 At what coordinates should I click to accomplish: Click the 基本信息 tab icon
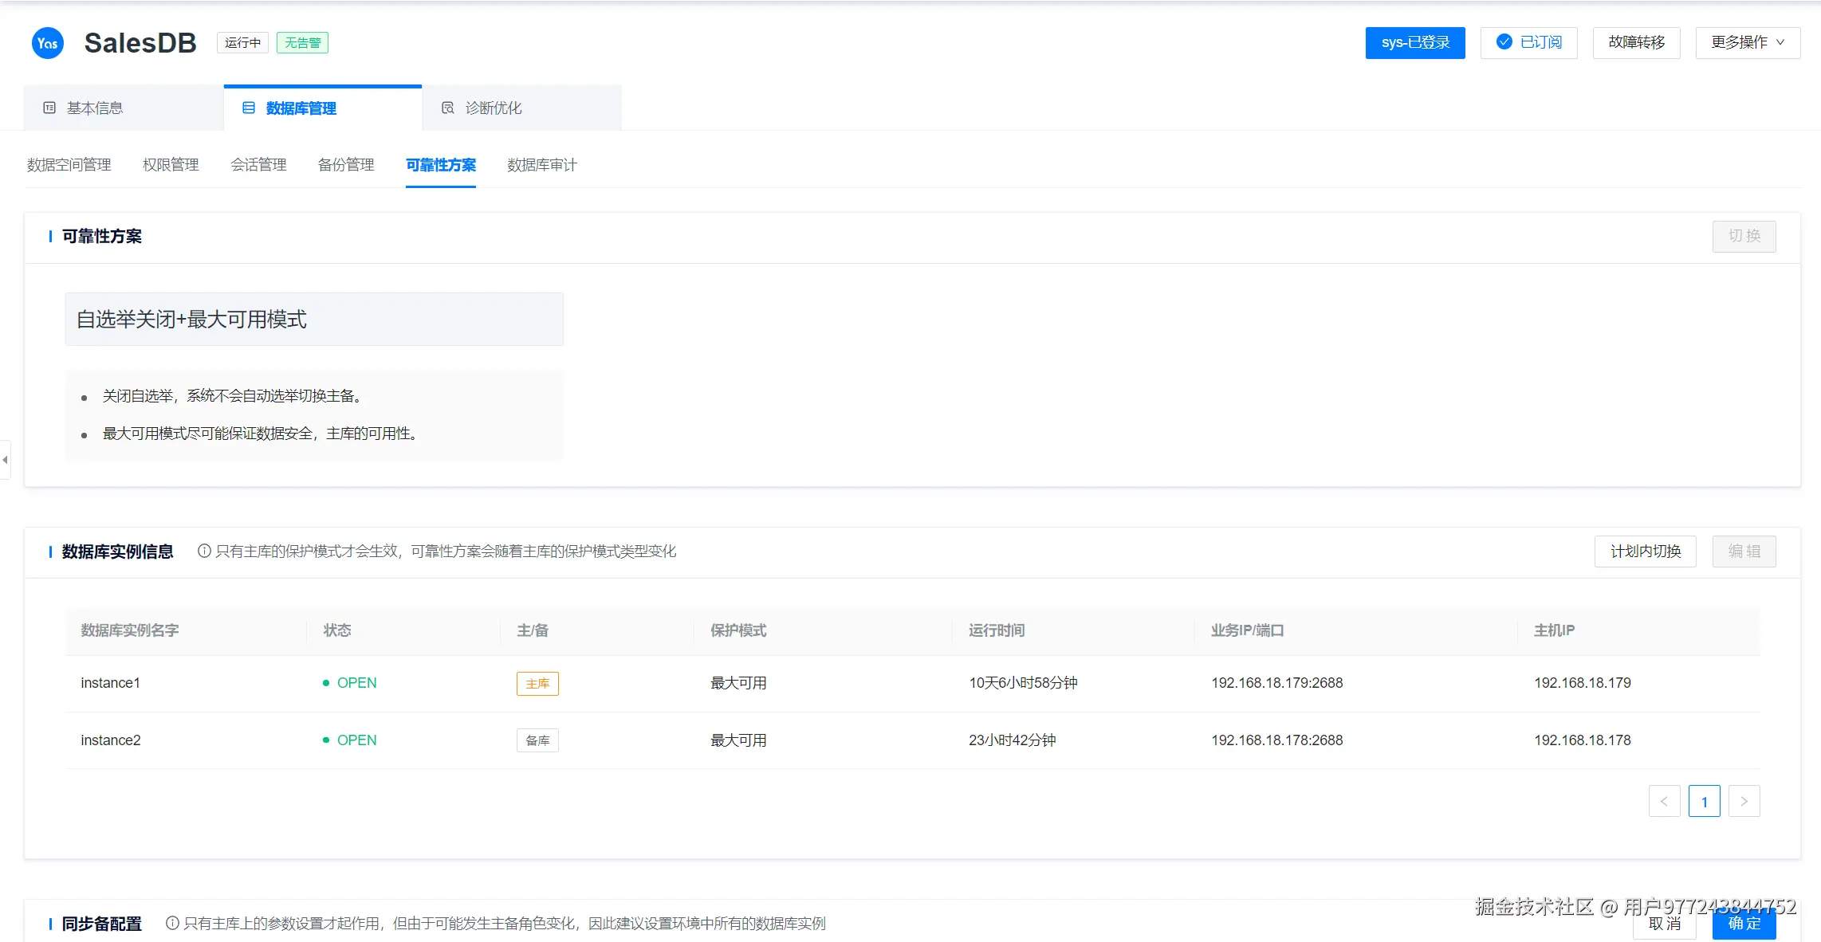49,108
